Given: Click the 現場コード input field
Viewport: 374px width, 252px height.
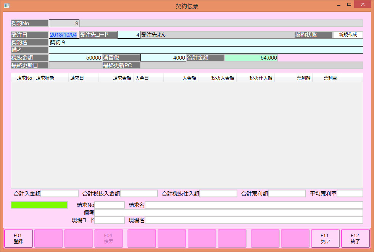Looking at the screenshot, I should 110,220.
